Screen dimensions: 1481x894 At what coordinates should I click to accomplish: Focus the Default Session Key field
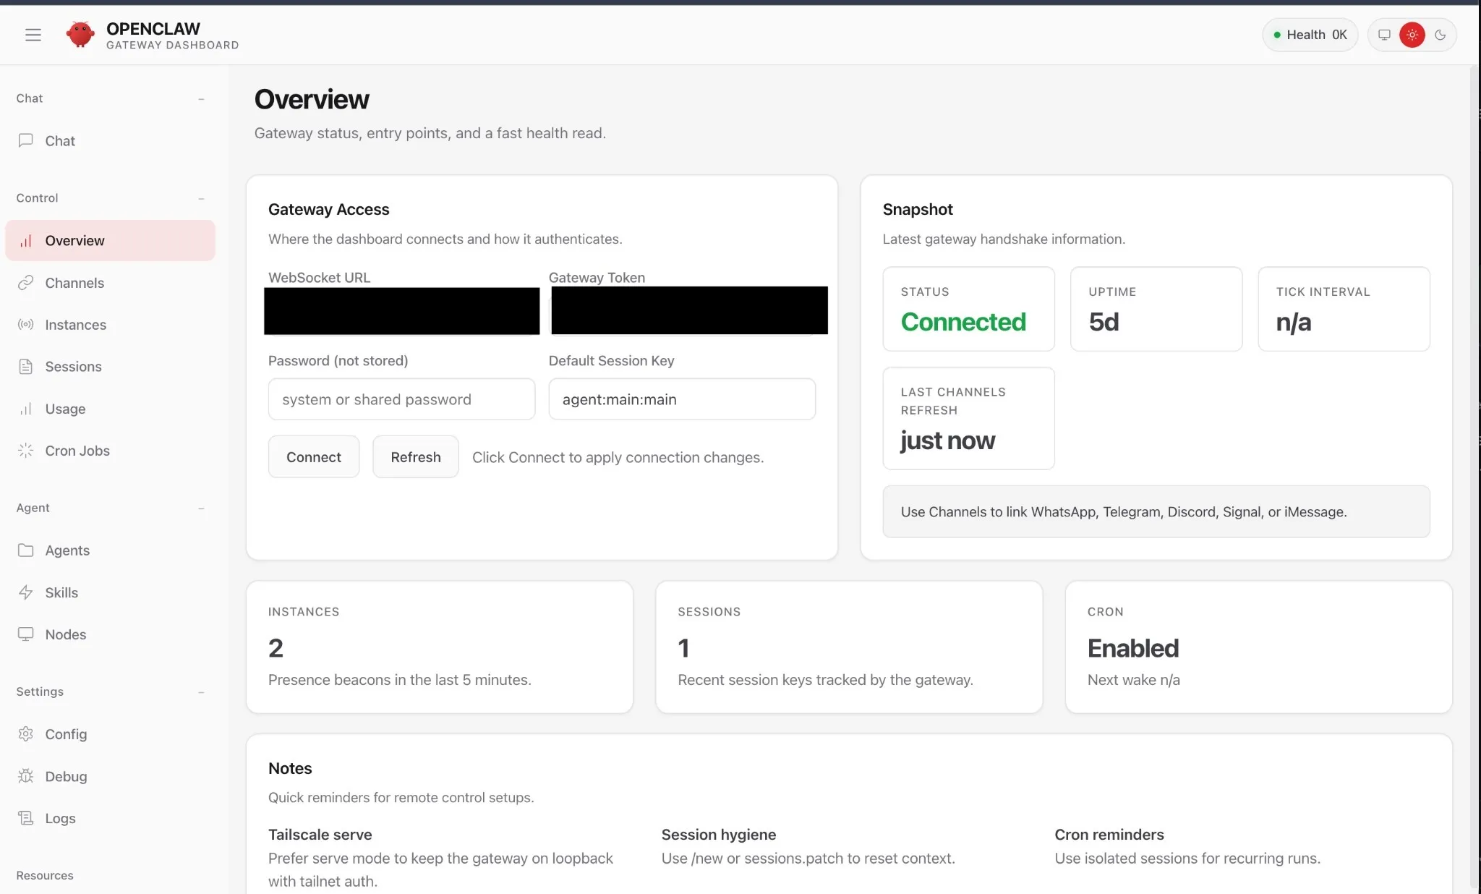682,399
